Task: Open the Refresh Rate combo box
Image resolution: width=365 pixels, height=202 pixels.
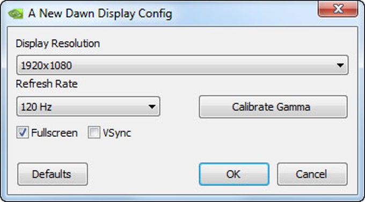Action: [x=88, y=106]
